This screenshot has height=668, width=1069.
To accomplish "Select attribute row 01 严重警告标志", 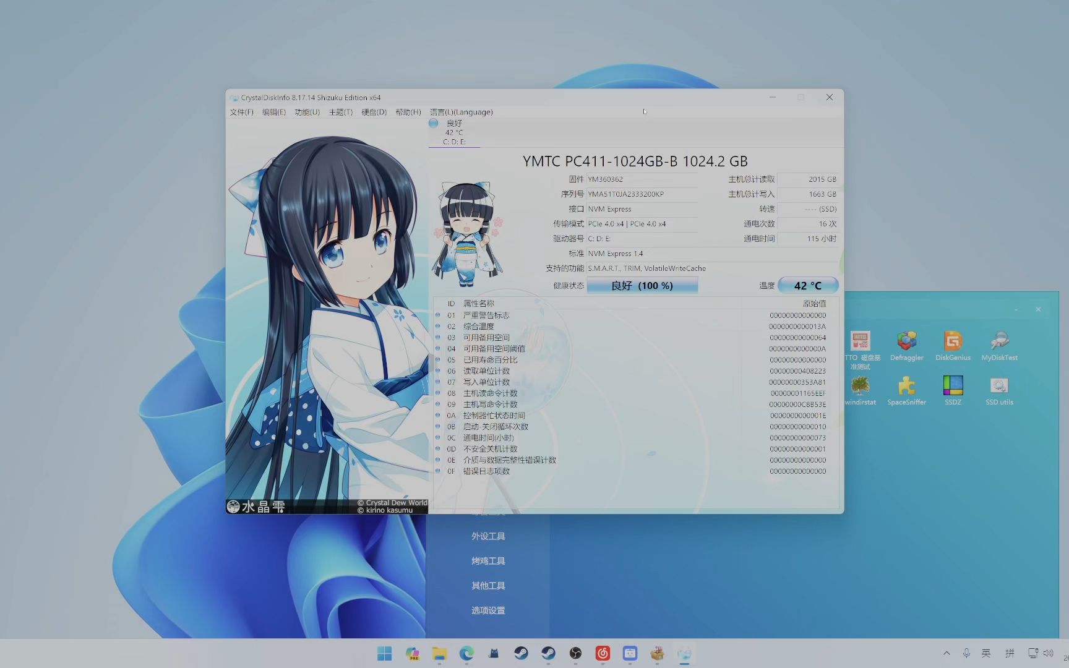I will (635, 315).
